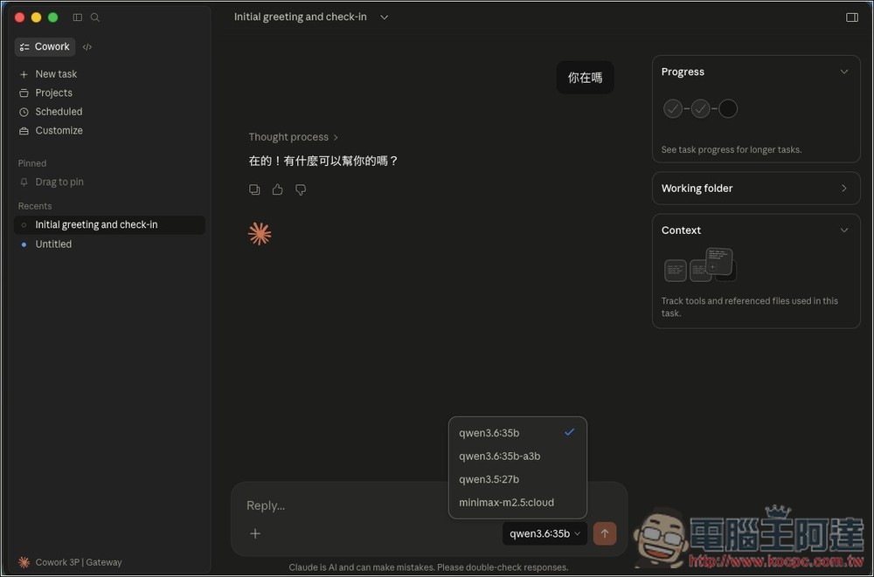Click the search icon in the title bar
This screenshot has width=874, height=577.
[95, 17]
